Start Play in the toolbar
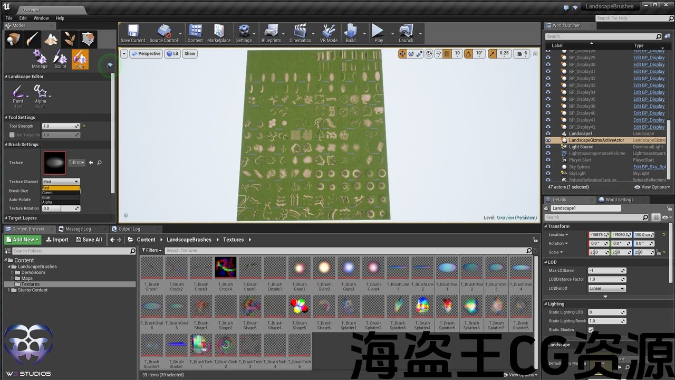This screenshot has height=380, width=675. 379,33
